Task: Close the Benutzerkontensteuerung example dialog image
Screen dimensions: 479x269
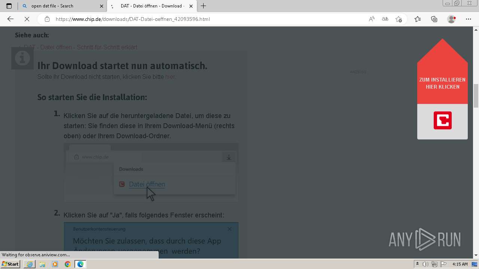Action: 229,229
